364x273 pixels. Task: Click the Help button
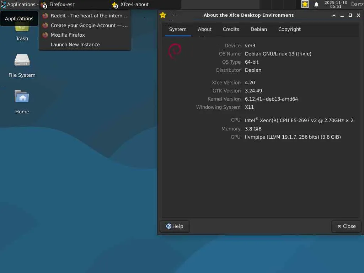click(175, 226)
